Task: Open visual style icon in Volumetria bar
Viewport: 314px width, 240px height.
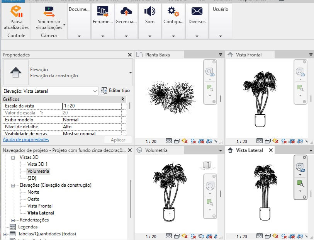Action: point(177,236)
